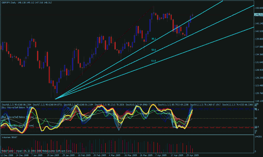Click the 7 Jan 2009 date label
This screenshot has width=263, height=157.
coord(37,155)
